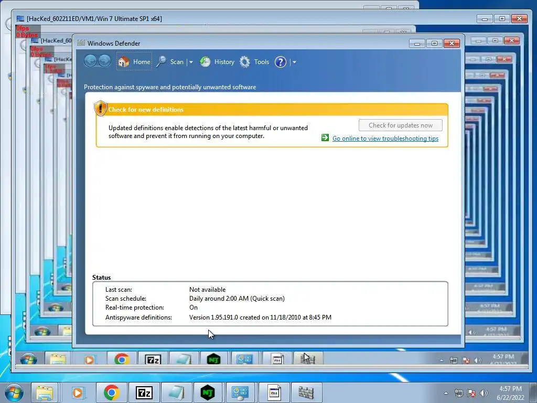Click the Version 1.95.191.0 definitions text

click(260, 317)
